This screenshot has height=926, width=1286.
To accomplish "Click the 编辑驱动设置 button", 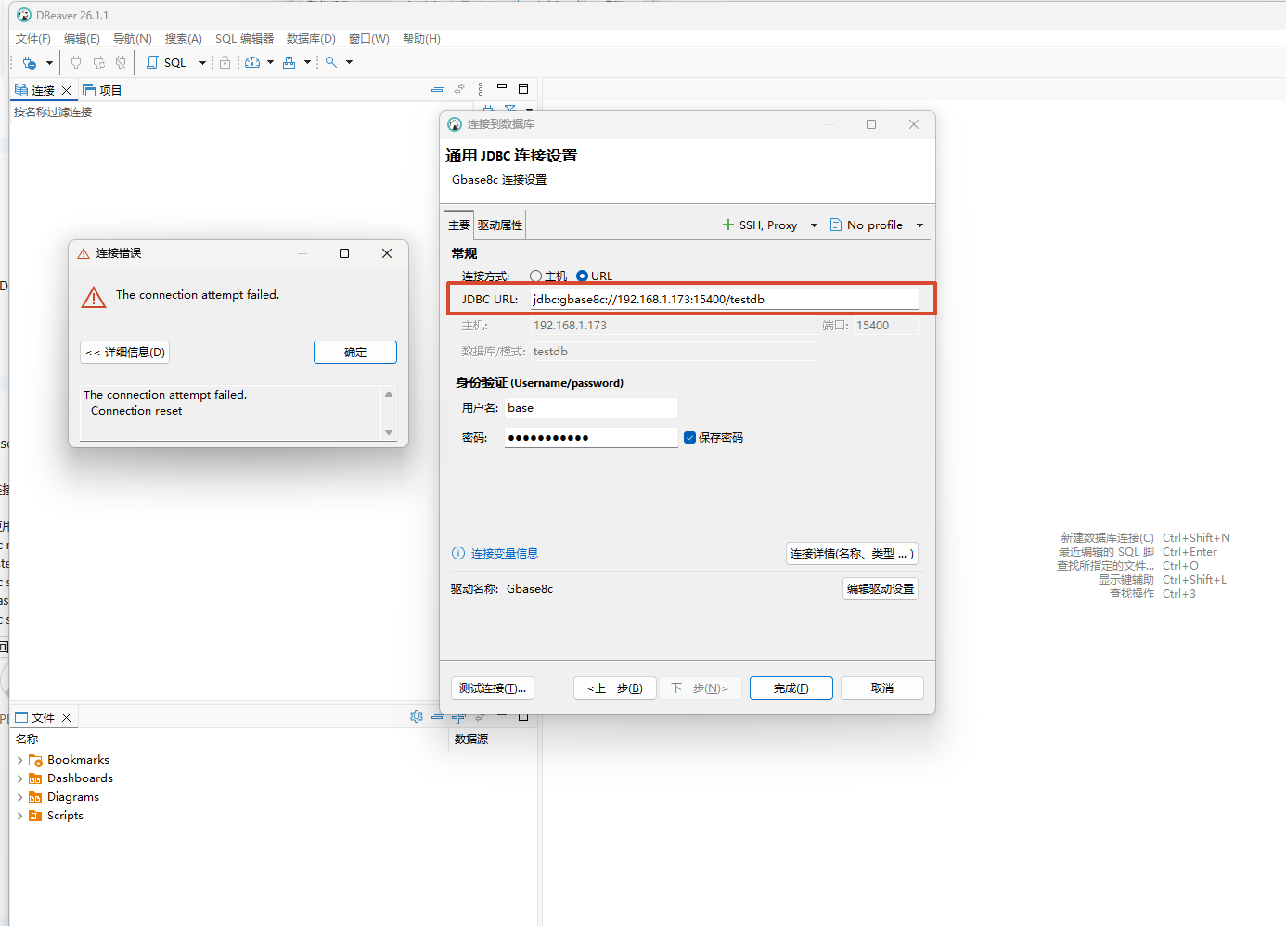I will (881, 589).
